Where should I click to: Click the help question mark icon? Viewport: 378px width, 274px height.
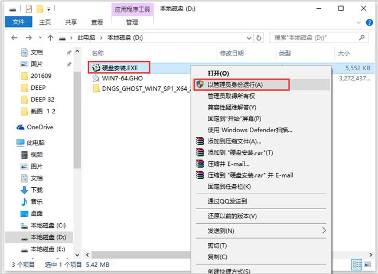tap(368, 22)
